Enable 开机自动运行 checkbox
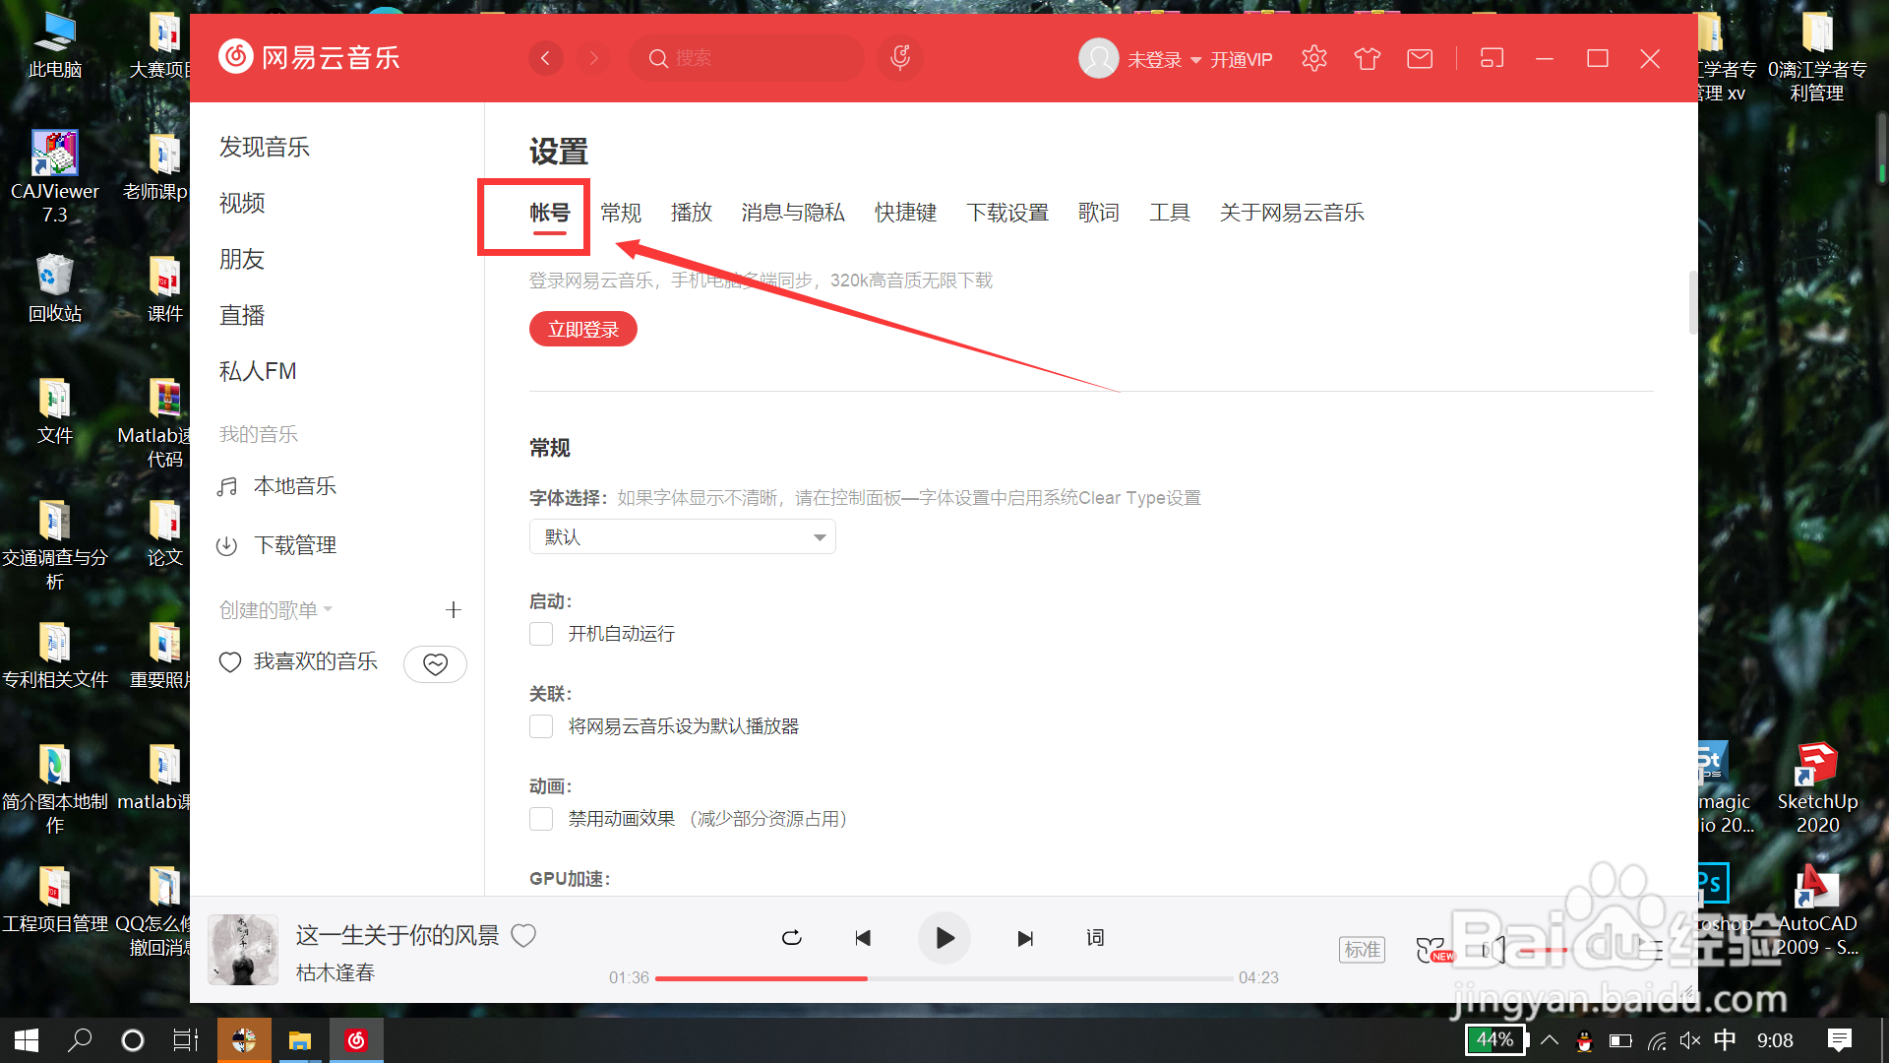The height and width of the screenshot is (1063, 1889). [540, 633]
